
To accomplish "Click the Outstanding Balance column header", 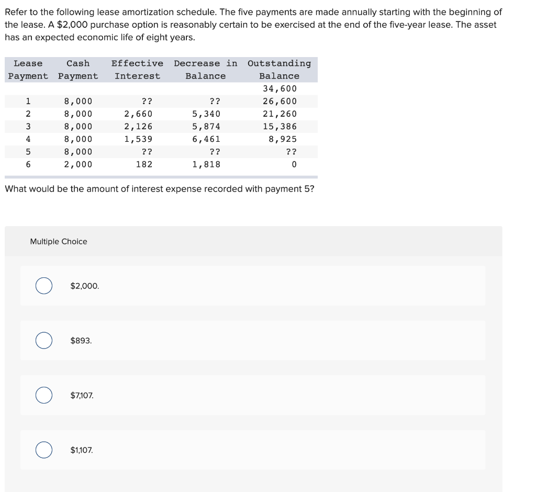I will pyautogui.click(x=279, y=70).
